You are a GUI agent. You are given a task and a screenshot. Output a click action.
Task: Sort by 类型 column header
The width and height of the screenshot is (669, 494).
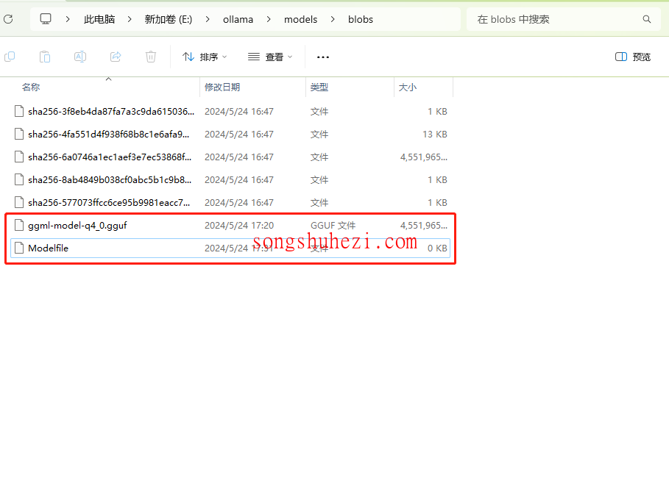319,87
